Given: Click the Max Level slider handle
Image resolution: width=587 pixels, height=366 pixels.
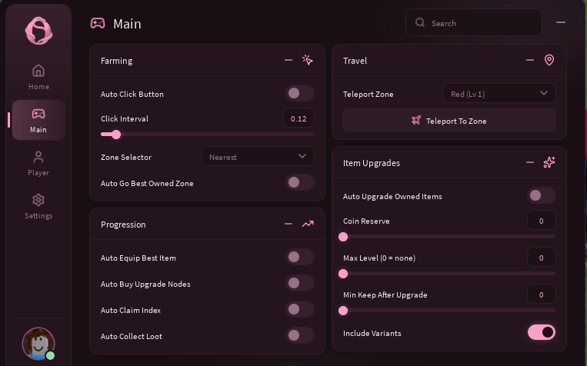Looking at the screenshot, I should (343, 274).
